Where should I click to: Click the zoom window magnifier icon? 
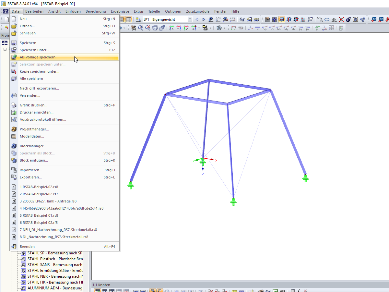tap(141, 28)
